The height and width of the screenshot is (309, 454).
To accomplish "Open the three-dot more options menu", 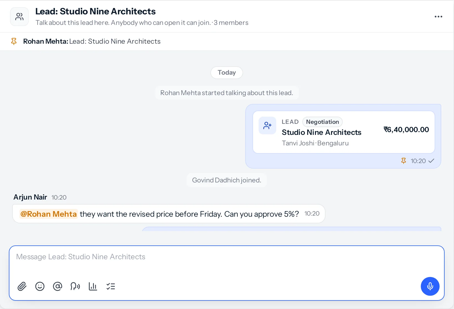I will pos(438,17).
